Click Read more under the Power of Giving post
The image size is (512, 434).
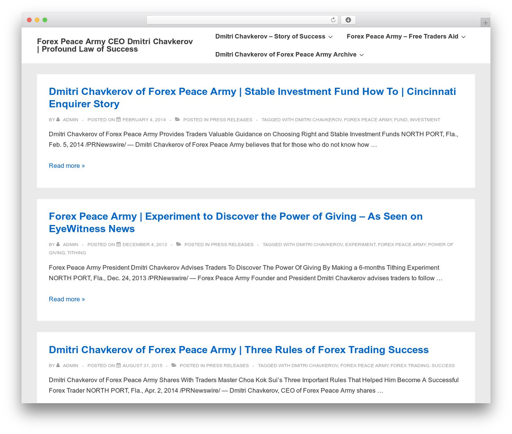[67, 299]
